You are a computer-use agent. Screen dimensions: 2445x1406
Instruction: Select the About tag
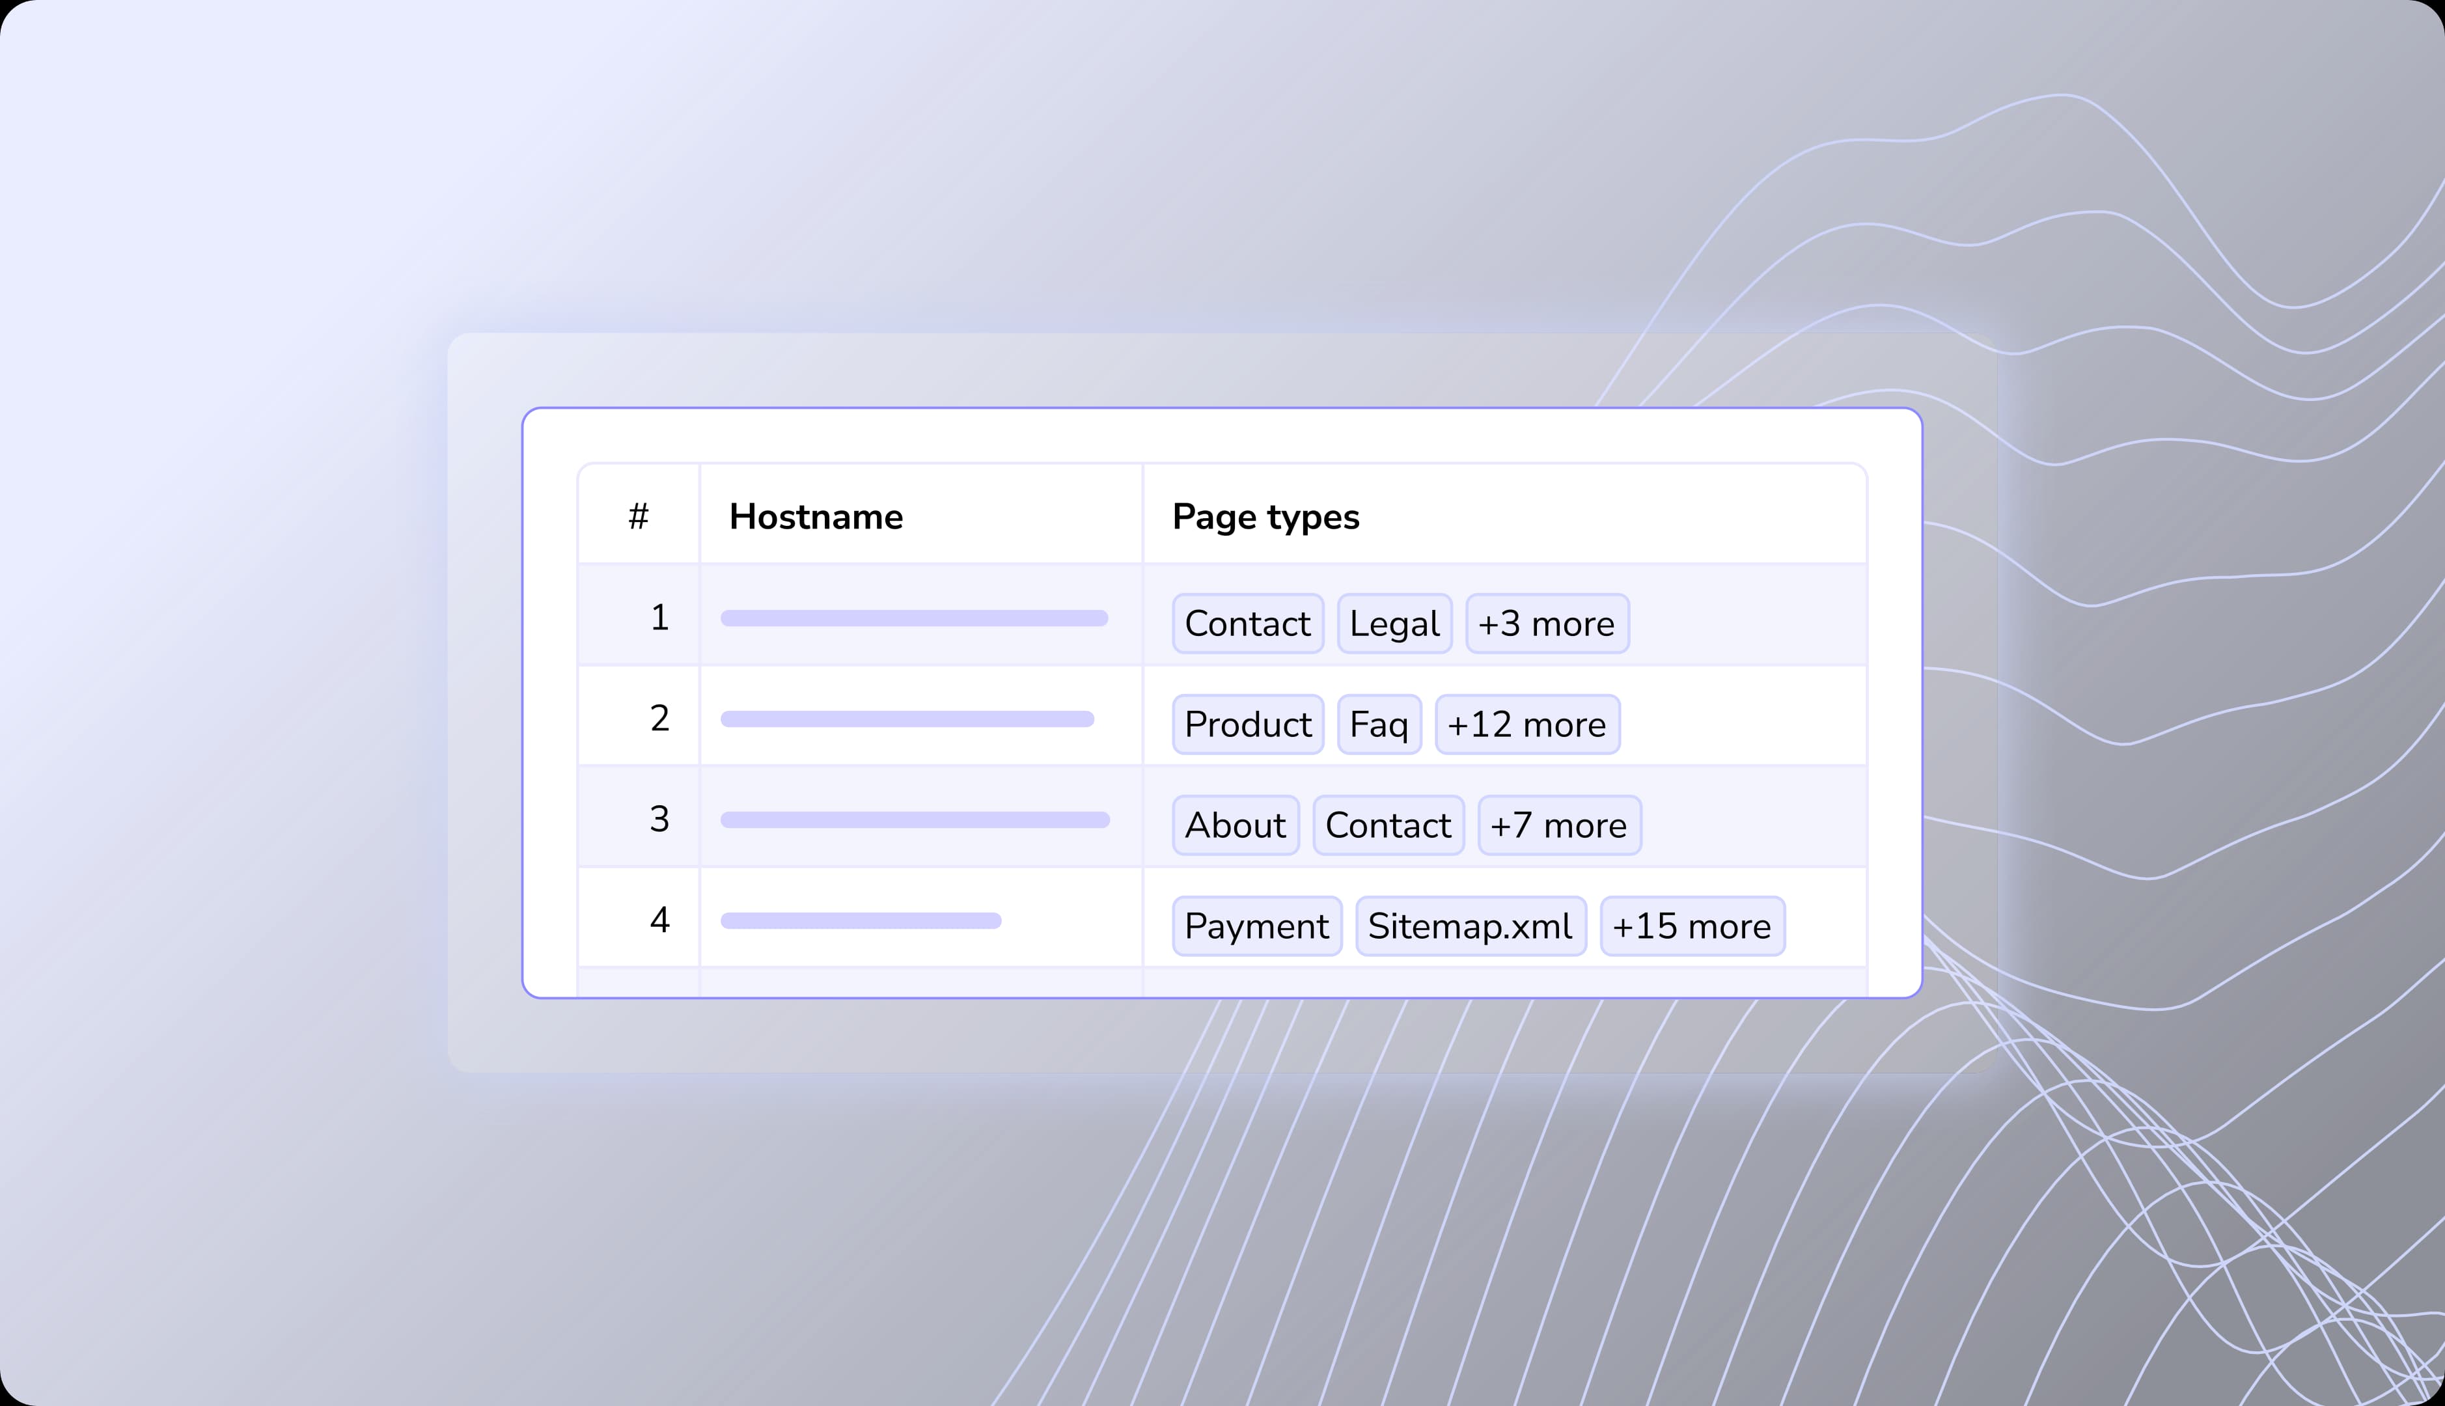(1235, 825)
